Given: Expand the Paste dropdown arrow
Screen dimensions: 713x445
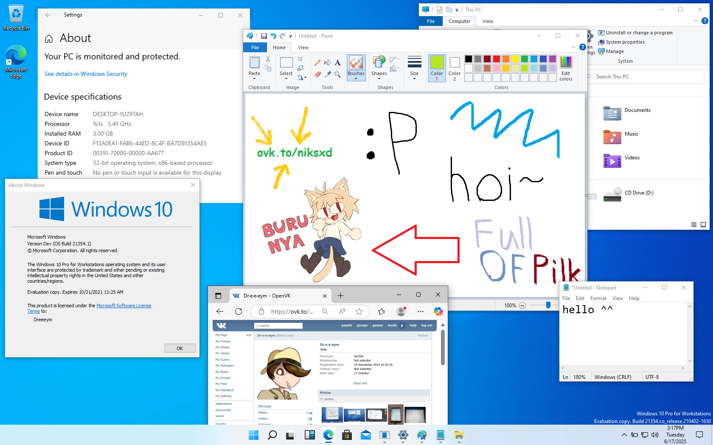Looking at the screenshot, I should pyautogui.click(x=254, y=78).
